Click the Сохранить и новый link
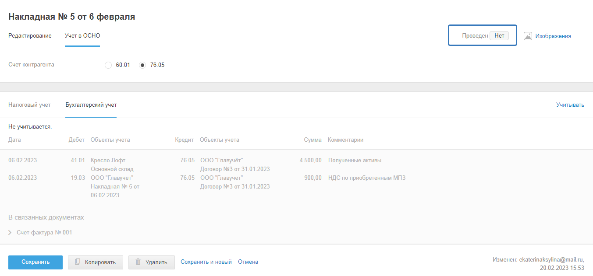The image size is (593, 276). 206,262
